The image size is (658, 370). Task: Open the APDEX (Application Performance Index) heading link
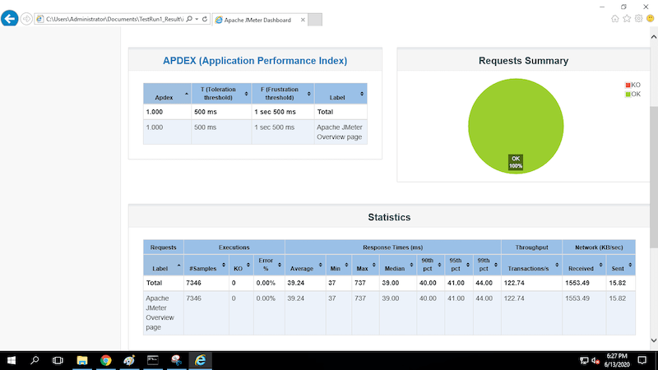(x=255, y=61)
